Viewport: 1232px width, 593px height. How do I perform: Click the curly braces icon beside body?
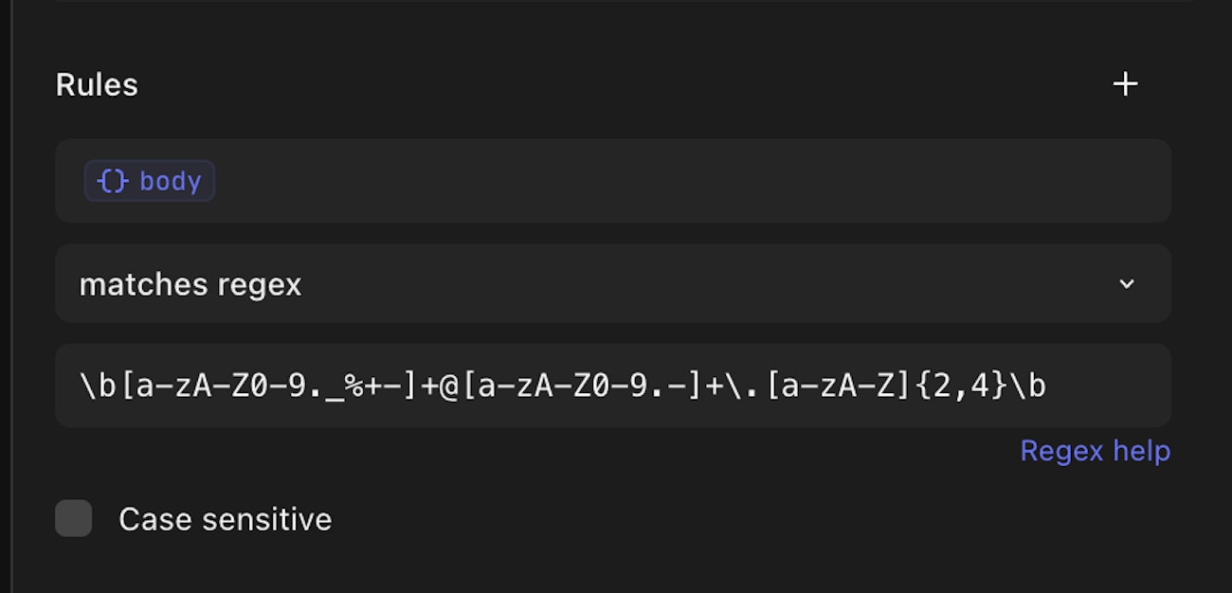(x=112, y=181)
